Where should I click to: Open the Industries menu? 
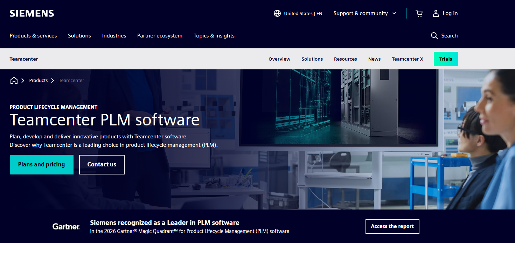(114, 36)
